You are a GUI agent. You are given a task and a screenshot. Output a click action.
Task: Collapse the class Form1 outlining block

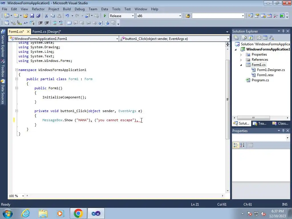point(17,79)
